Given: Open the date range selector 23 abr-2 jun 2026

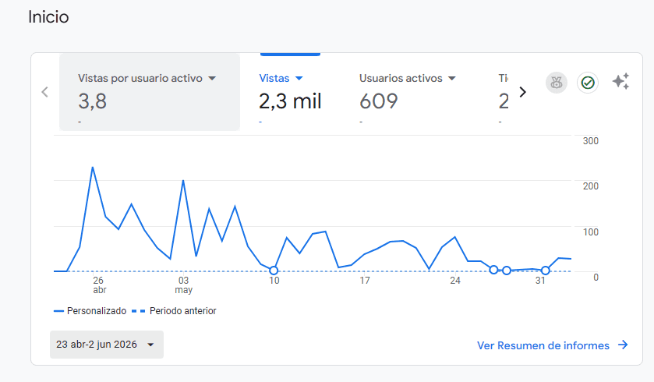Looking at the screenshot, I should point(107,345).
